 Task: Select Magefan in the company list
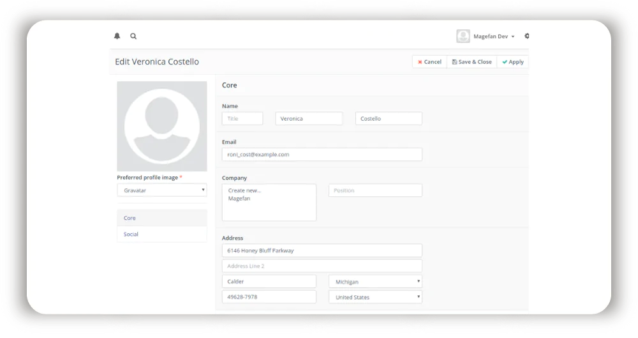point(239,199)
